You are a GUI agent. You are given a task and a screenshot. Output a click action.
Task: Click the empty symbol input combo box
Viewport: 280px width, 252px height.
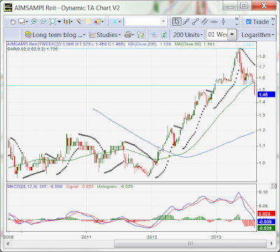[146, 22]
